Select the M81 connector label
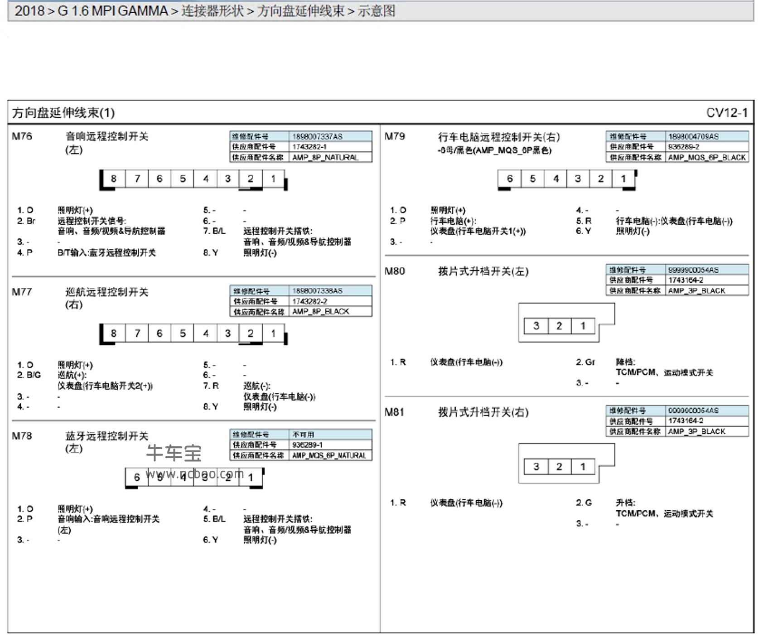763x638 pixels. (395, 412)
